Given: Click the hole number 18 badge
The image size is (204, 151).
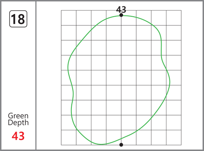Looking at the screenshot, I should point(18,19).
